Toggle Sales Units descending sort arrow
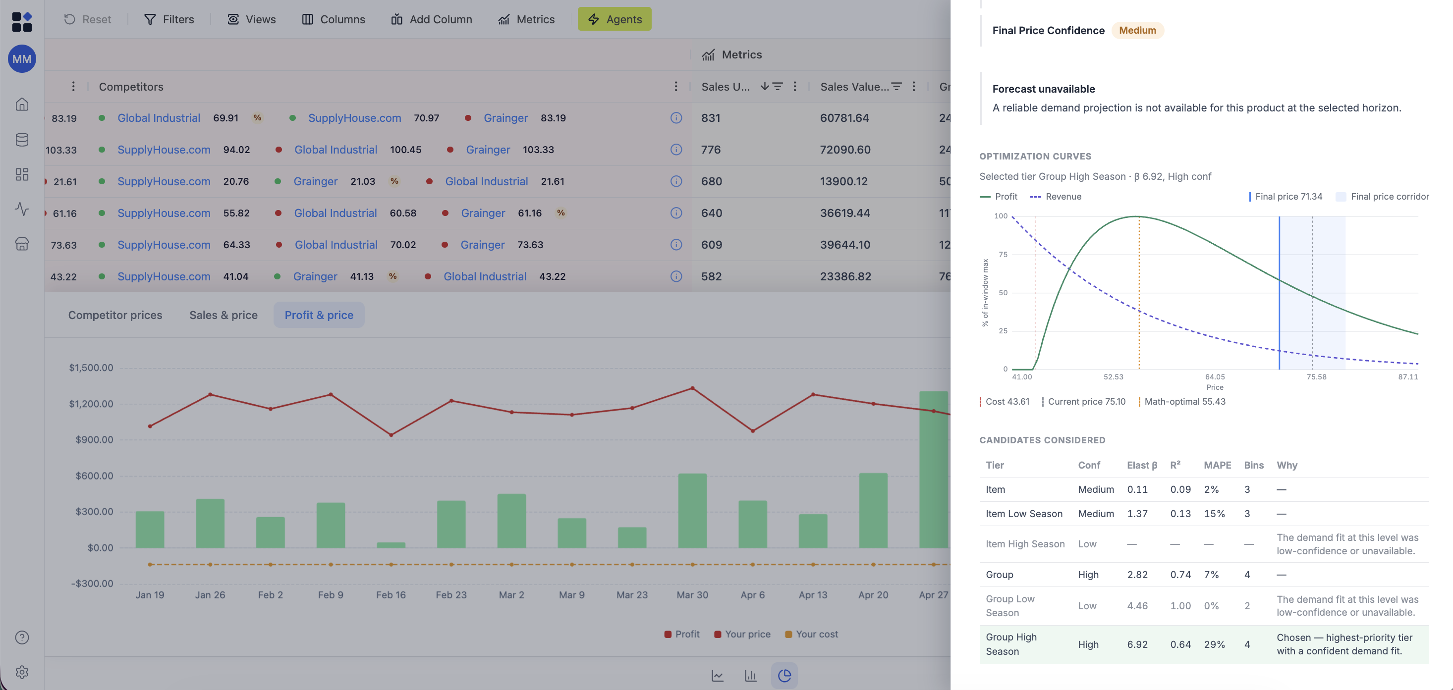 764,86
